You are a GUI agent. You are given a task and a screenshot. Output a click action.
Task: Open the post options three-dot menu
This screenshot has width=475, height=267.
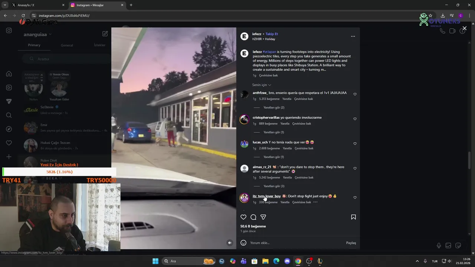[x=353, y=36]
